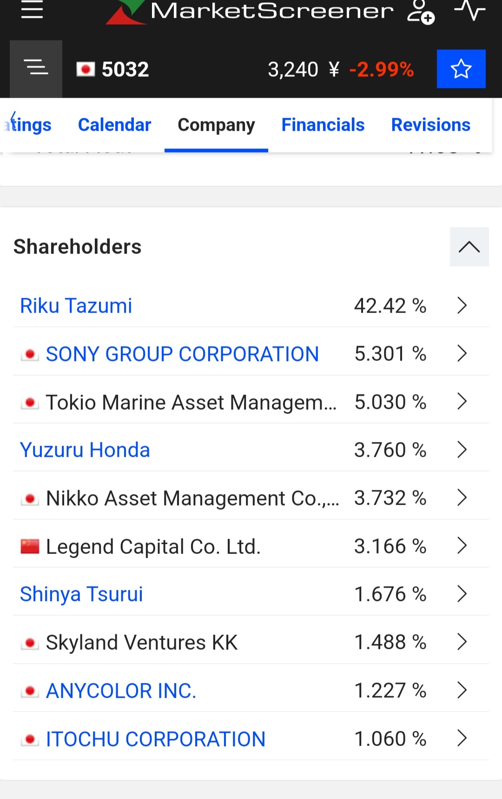This screenshot has height=799, width=502.
Task: Add 5032 to watchlist with star
Action: pos(461,69)
